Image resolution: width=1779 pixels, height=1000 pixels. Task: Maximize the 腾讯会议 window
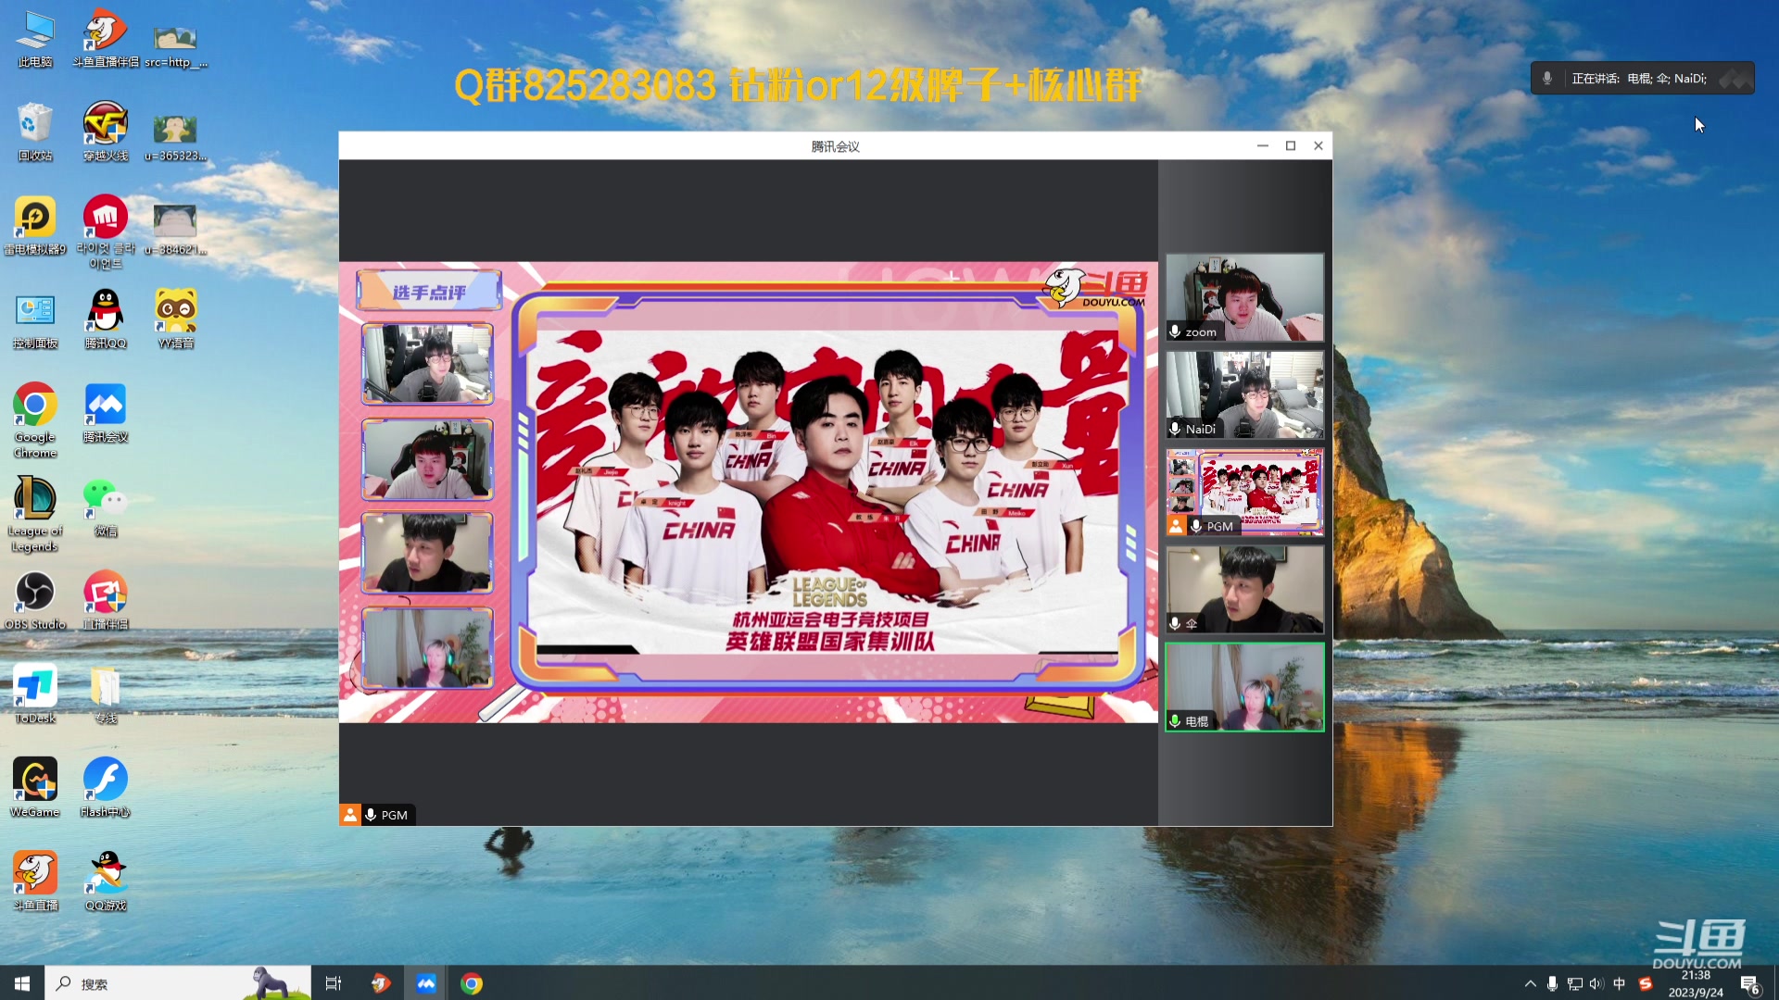point(1290,145)
